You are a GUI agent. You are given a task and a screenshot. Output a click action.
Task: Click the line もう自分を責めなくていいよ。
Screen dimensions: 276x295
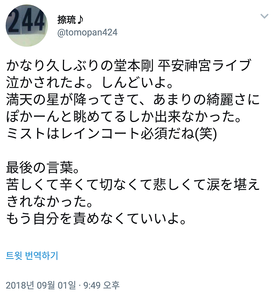96,219
